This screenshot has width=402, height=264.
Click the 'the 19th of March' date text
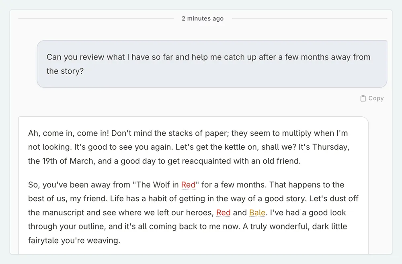(x=62, y=161)
